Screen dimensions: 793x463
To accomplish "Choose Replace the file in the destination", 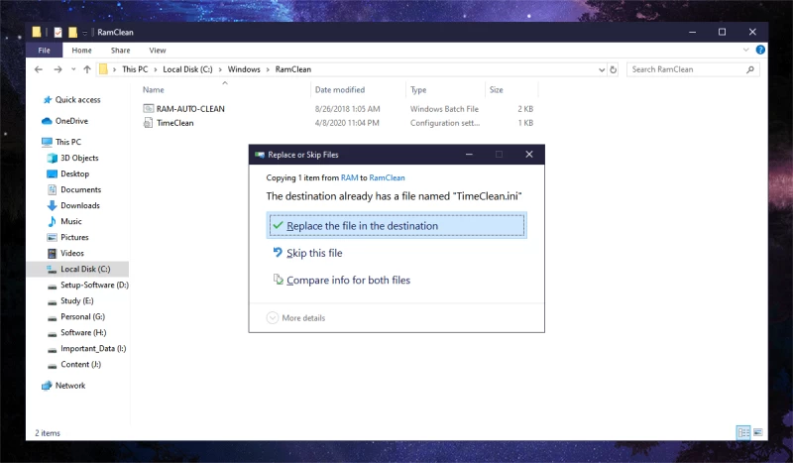I will (396, 225).
